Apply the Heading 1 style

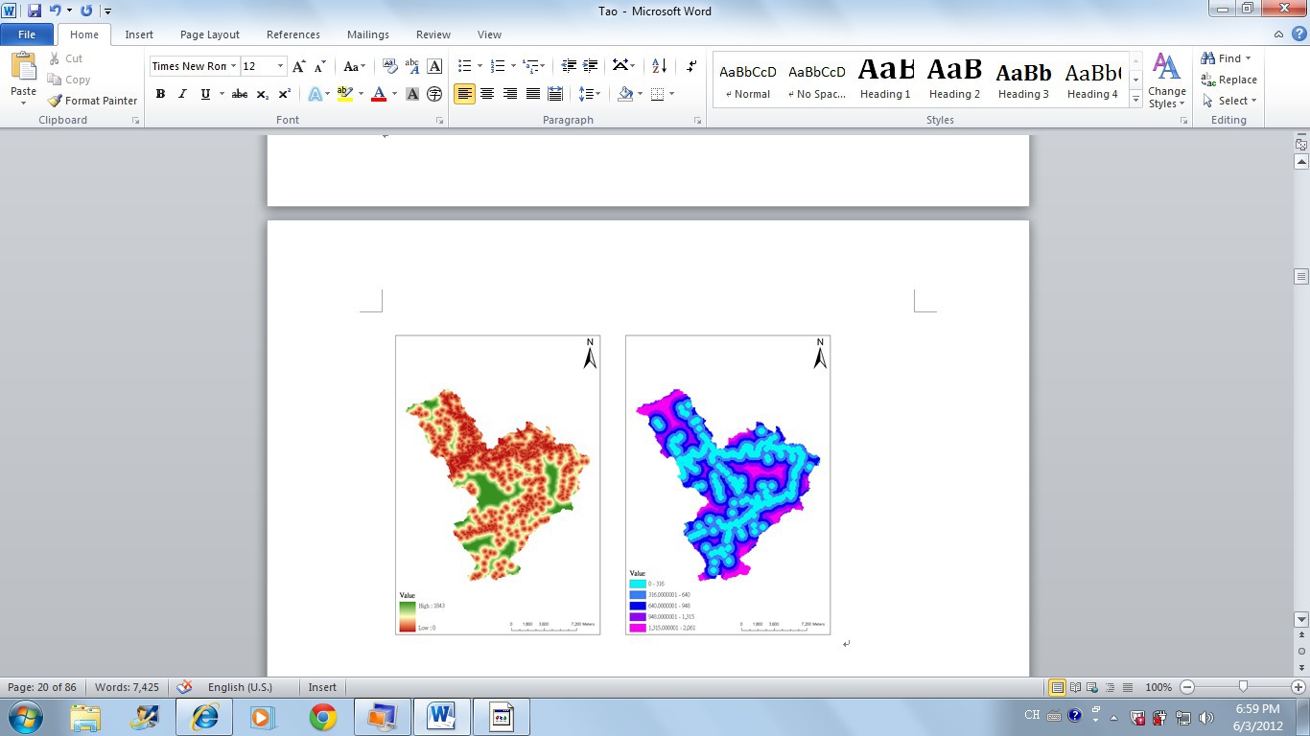point(885,79)
